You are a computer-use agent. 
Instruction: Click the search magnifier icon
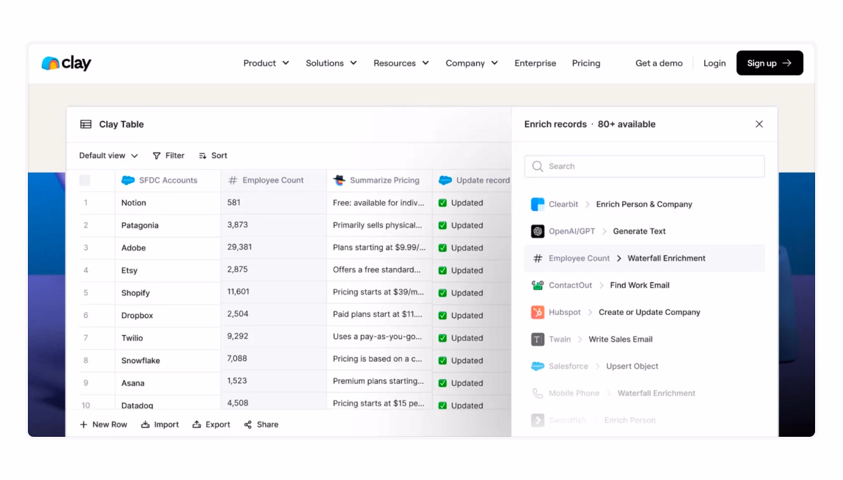click(x=538, y=166)
